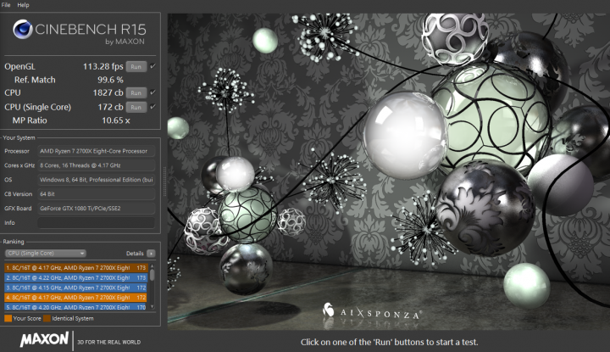Viewport: 610px width, 352px height.
Task: Click the empty Info input field
Action: (x=96, y=223)
